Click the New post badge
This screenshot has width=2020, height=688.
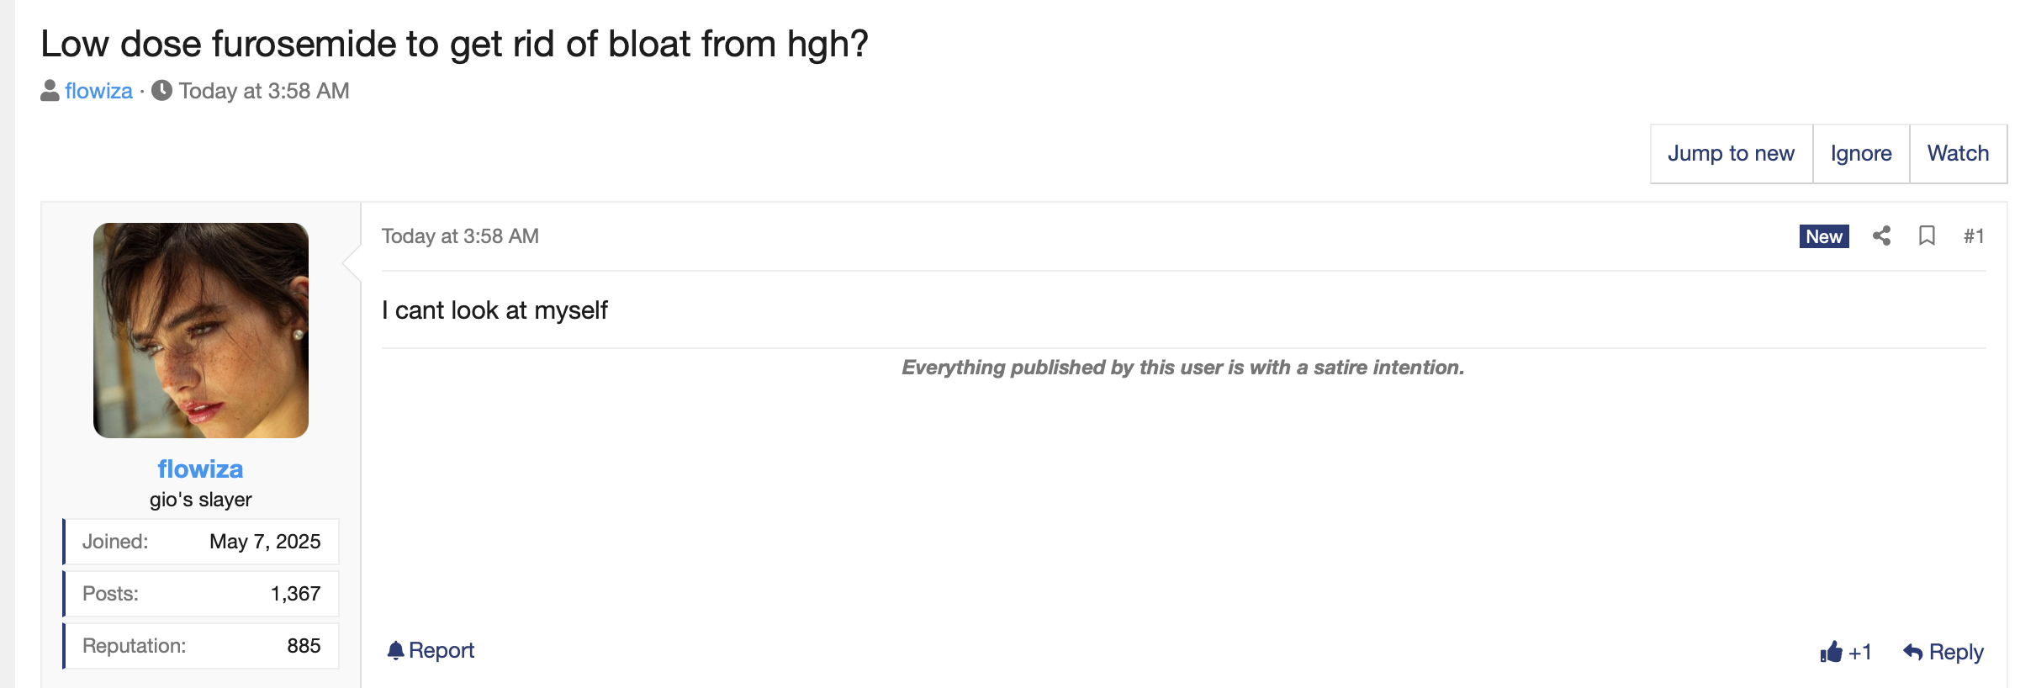click(x=1823, y=236)
